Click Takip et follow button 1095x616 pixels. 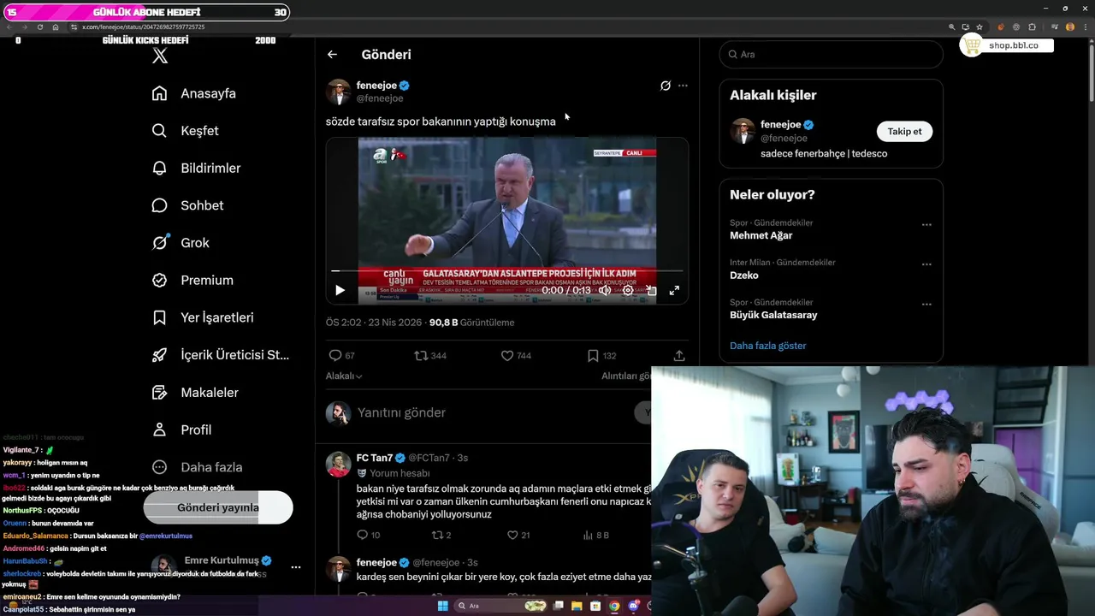click(x=904, y=132)
